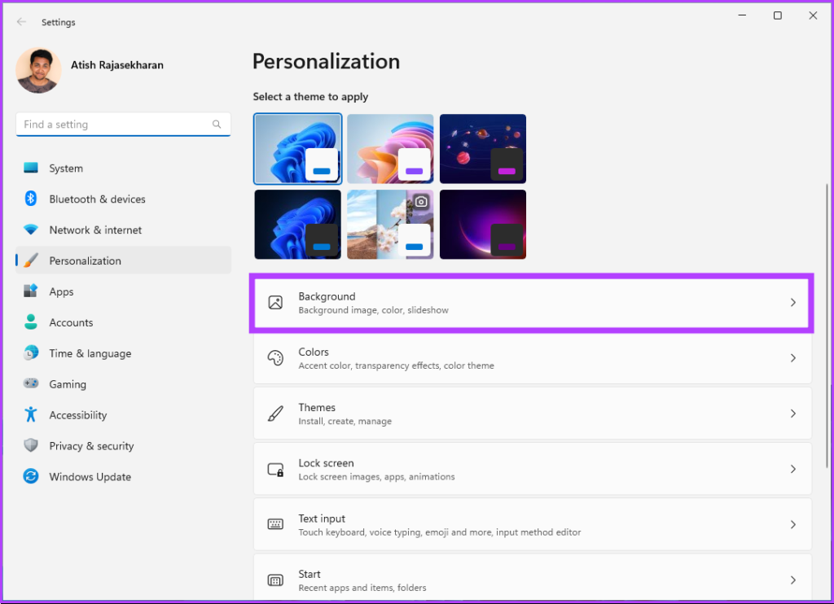Expand the Background settings chevron

[792, 303]
